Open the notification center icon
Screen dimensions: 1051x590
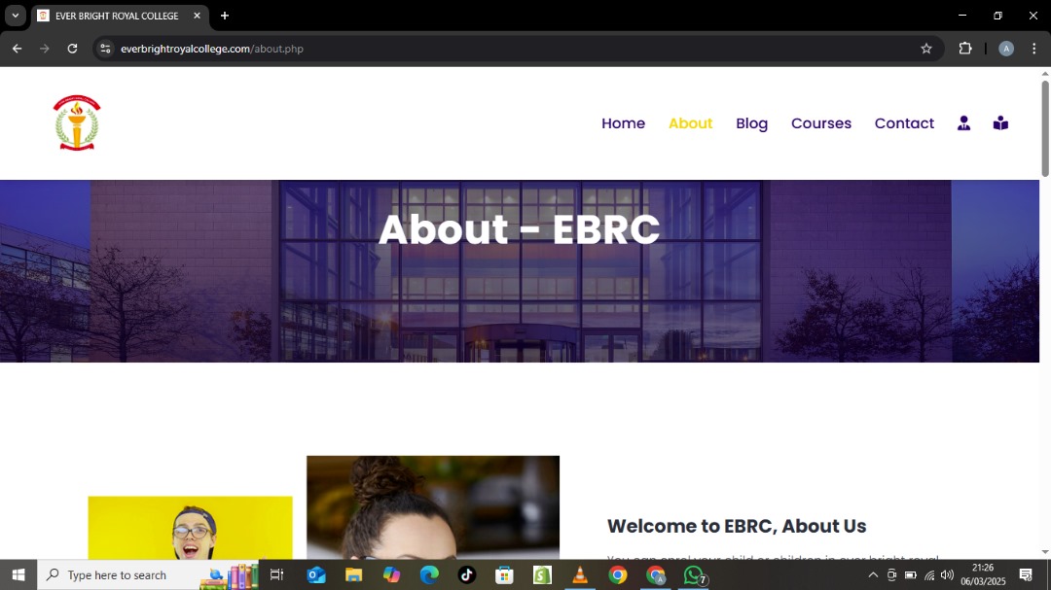pos(1026,574)
